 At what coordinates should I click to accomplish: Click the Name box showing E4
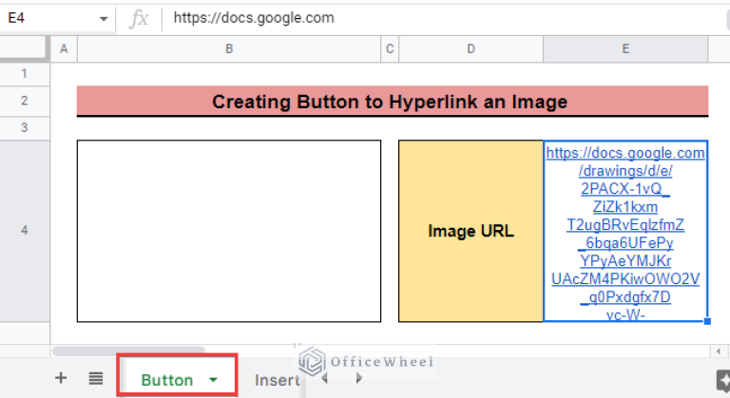48,18
